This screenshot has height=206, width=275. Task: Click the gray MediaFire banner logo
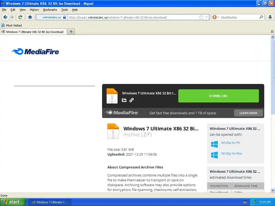(122, 113)
